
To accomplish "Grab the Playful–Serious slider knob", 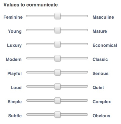I will (57, 72).
